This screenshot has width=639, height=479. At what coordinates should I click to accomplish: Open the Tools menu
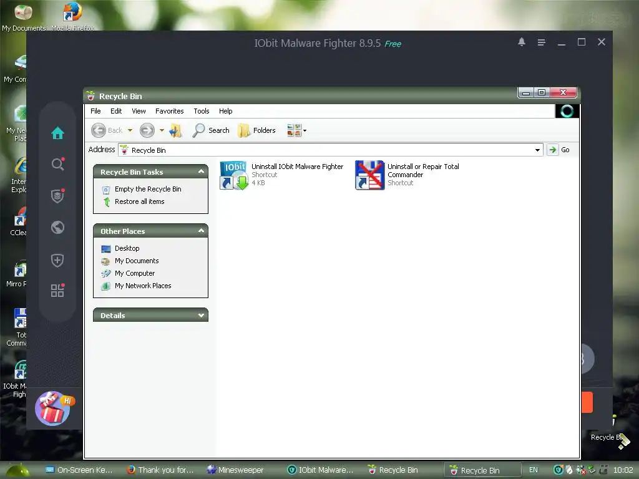pos(202,111)
